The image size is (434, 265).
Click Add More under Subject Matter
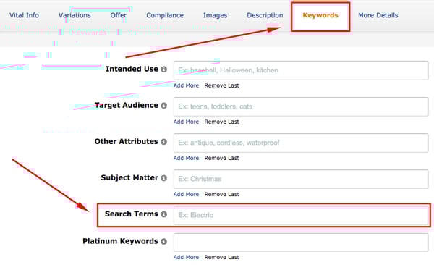point(186,194)
